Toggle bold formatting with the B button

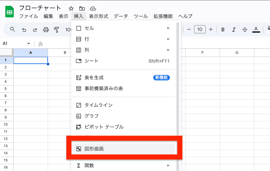[x=223, y=30]
